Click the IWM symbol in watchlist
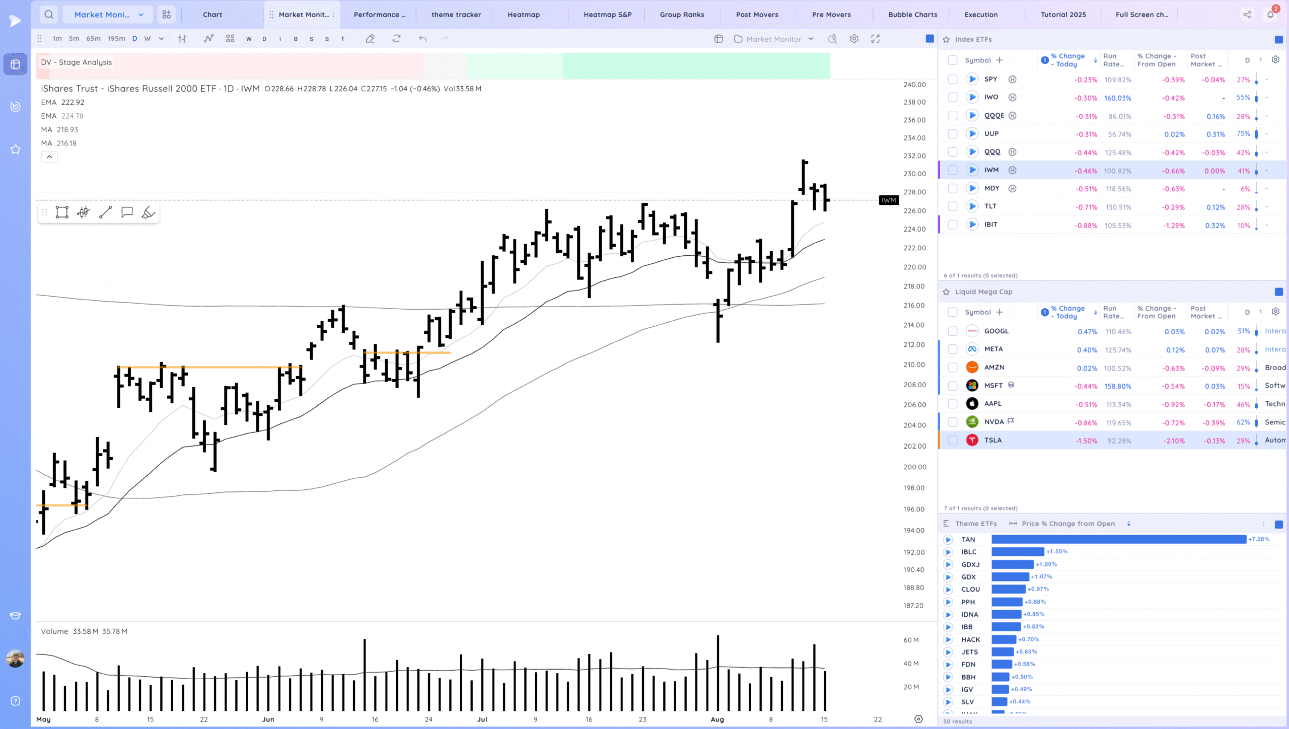The width and height of the screenshot is (1289, 729). pos(991,170)
